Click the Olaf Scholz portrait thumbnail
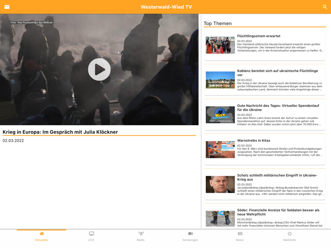The width and height of the screenshot is (331, 248). coord(220,184)
